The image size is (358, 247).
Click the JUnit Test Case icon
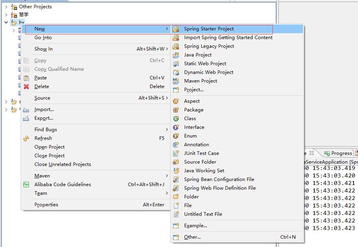pos(176,153)
